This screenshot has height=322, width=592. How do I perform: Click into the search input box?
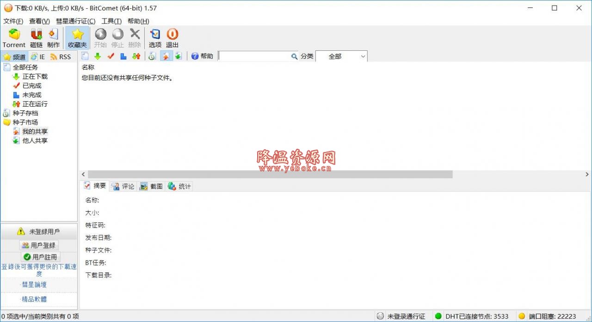(254, 56)
